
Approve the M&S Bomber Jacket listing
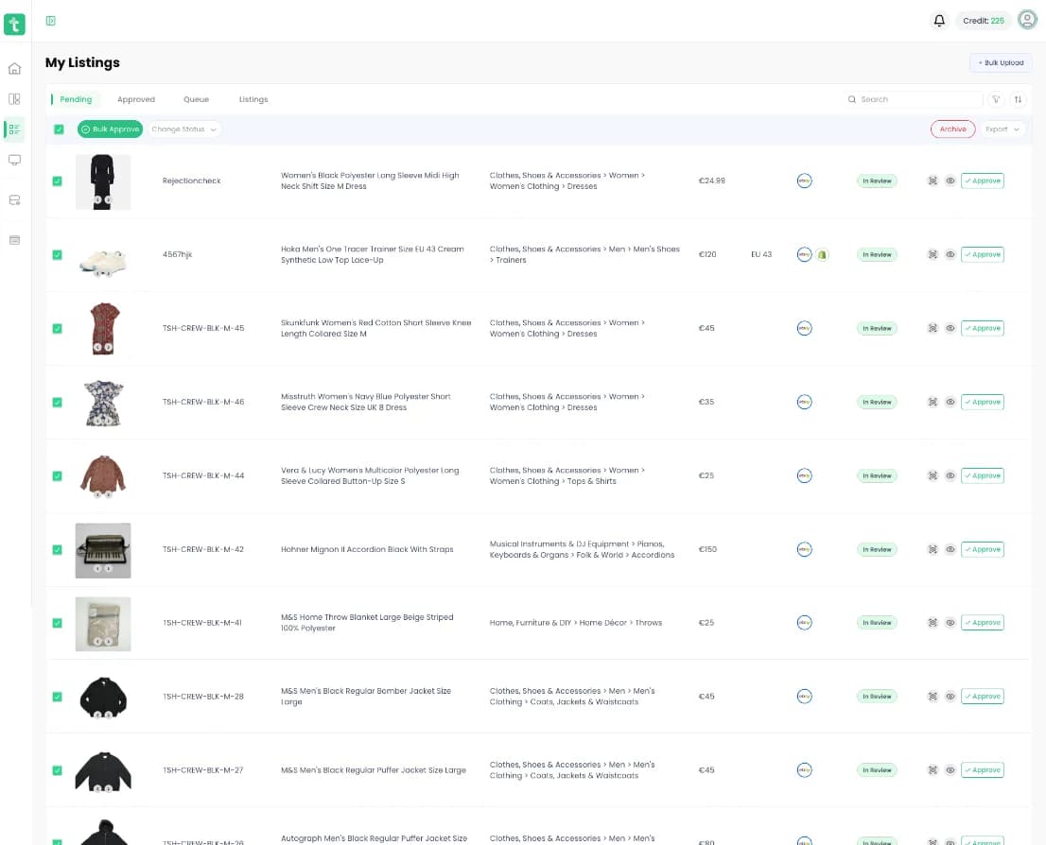pos(982,697)
